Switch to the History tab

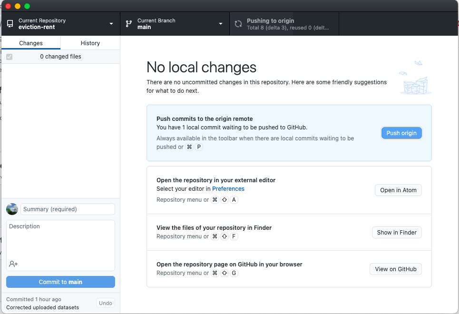(x=90, y=42)
